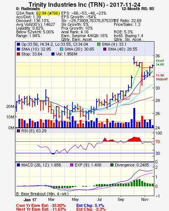The height and width of the screenshot is (211, 169).
Task: Click the blue 30 oversold level label
Action: tap(157, 153)
